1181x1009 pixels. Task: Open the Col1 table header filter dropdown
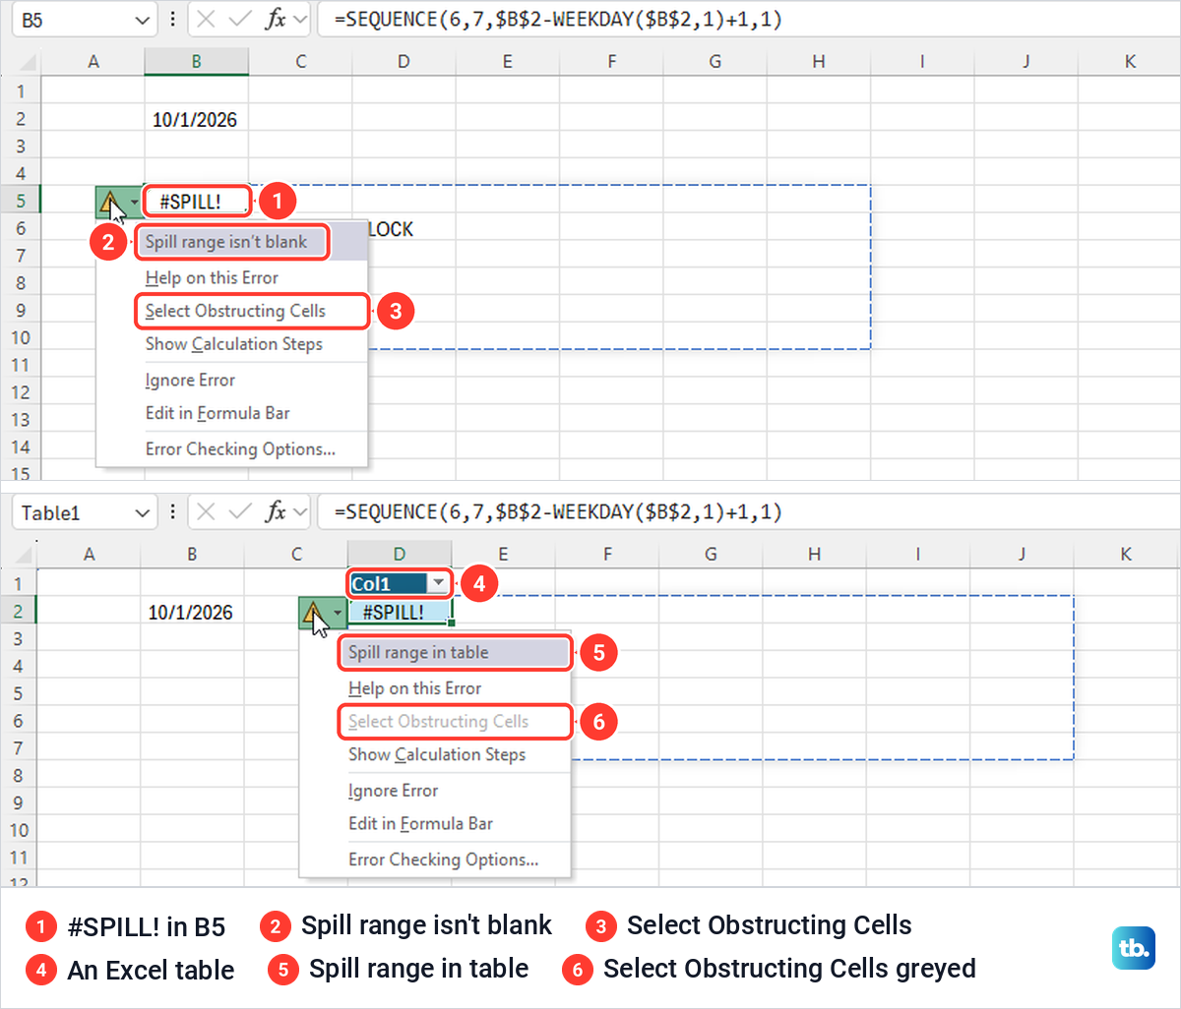tap(438, 584)
